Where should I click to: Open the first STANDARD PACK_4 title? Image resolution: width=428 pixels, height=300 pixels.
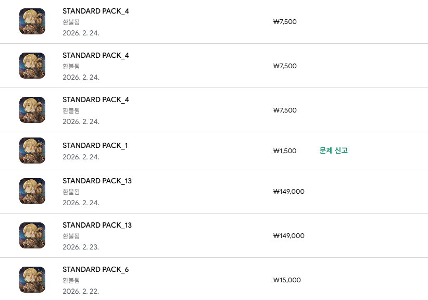point(95,11)
